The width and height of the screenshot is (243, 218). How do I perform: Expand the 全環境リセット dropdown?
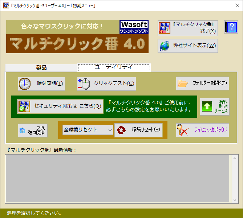pos(110,130)
